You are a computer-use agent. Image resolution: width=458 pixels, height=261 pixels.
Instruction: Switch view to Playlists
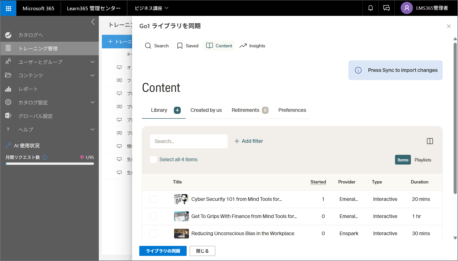point(423,160)
